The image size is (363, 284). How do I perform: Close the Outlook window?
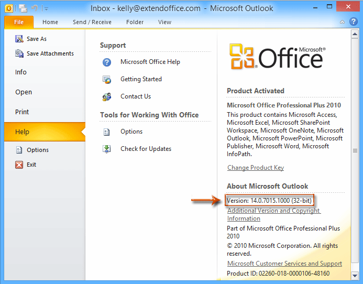[348, 6]
